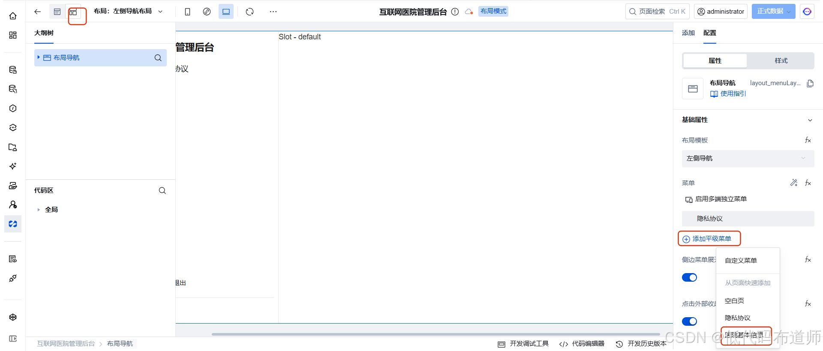Select the active blue code icon in sidebar
This screenshot has height=351, width=823.
13,224
